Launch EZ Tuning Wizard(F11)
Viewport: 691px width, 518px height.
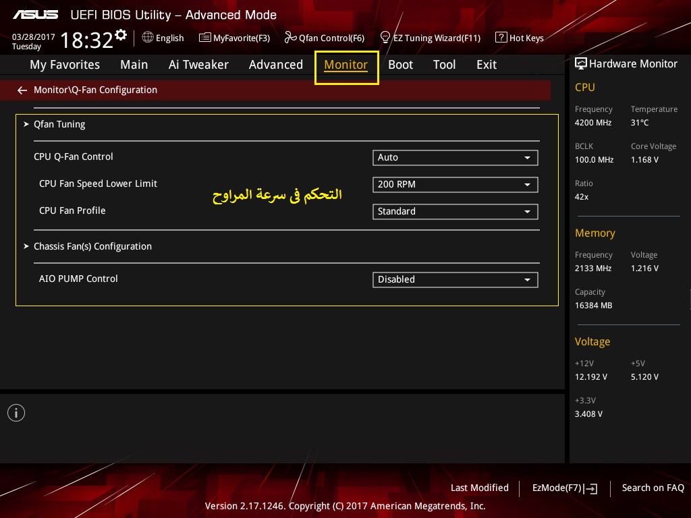click(437, 38)
